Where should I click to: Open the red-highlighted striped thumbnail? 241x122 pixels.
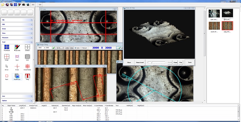coord(227,26)
